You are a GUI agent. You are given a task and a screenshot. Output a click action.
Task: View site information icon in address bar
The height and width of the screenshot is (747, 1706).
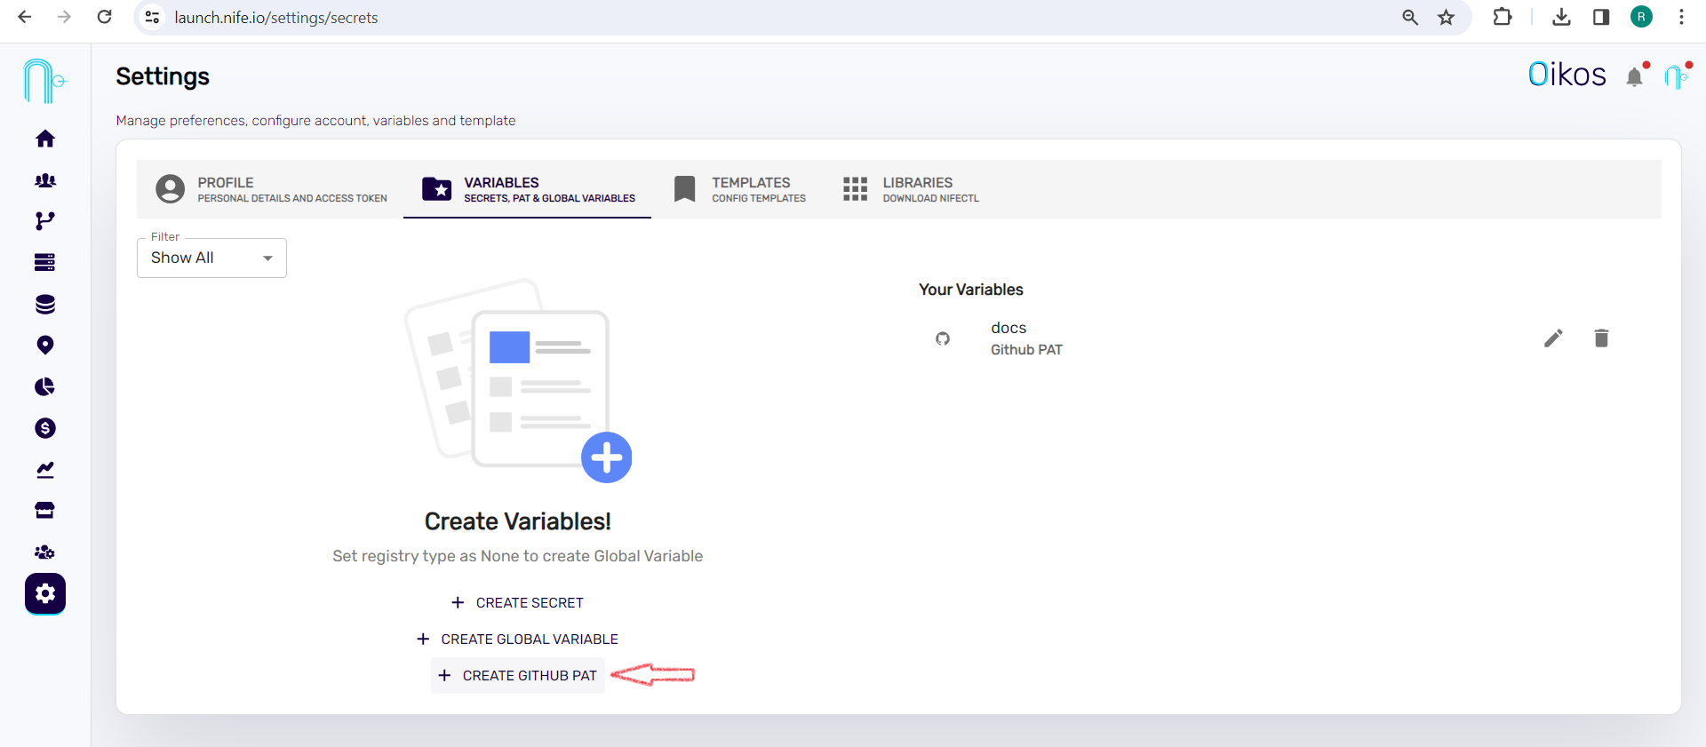pos(153,17)
